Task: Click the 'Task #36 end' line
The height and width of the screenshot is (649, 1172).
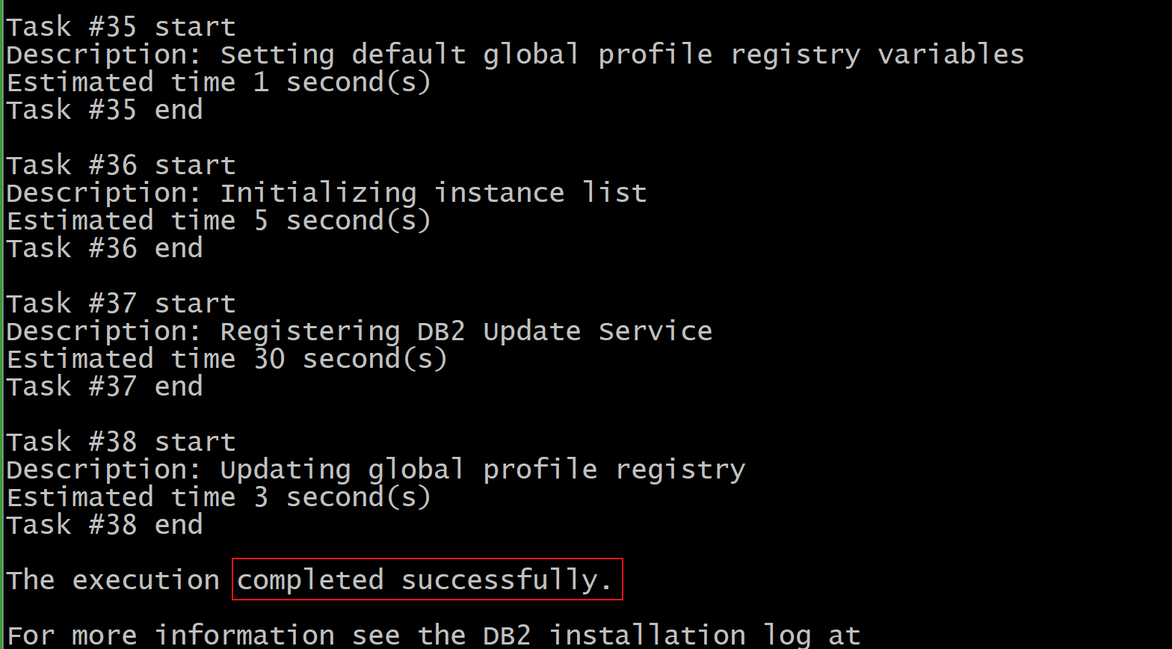Action: point(105,248)
